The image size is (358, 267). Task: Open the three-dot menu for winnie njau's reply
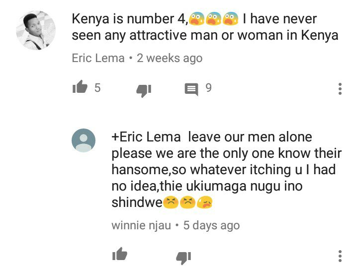tap(340, 256)
